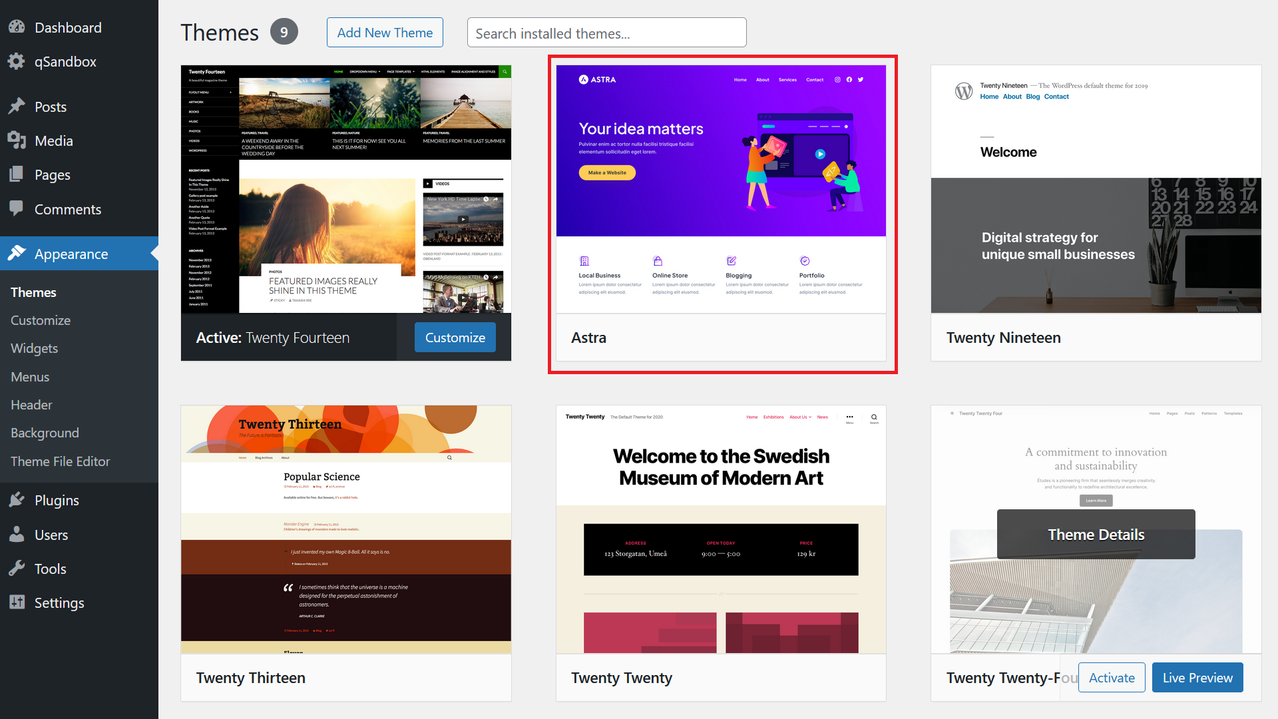Screen dimensions: 1278x719
Task: Open Astra theme screenshot
Action: 721,189
